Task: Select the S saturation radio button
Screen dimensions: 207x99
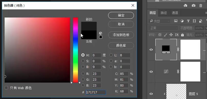Action: (x=83, y=61)
